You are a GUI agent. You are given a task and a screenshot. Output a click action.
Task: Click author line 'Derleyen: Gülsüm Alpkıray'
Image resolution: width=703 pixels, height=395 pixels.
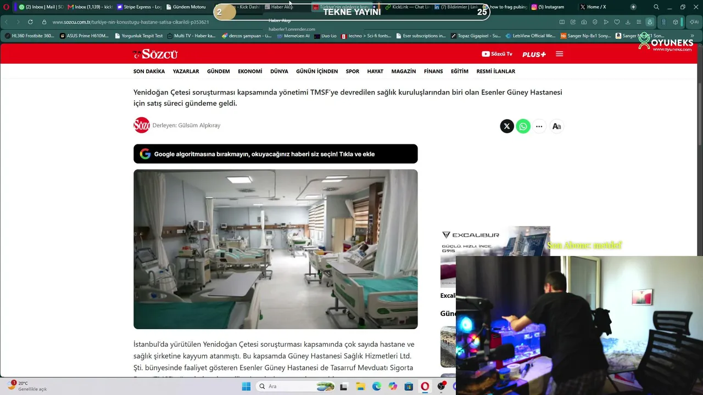point(186,126)
